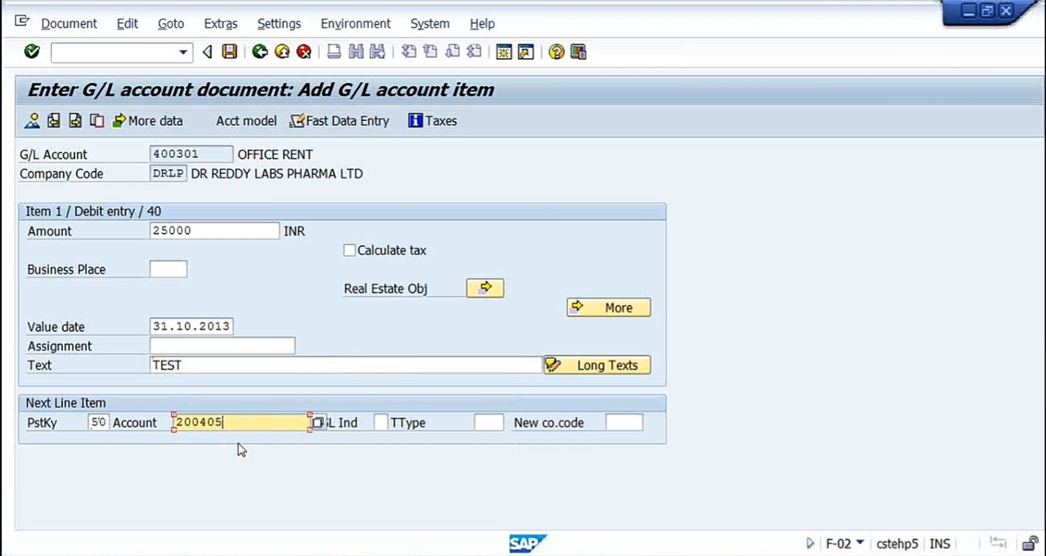Open the Environment menu
1046x556 pixels.
coord(355,24)
